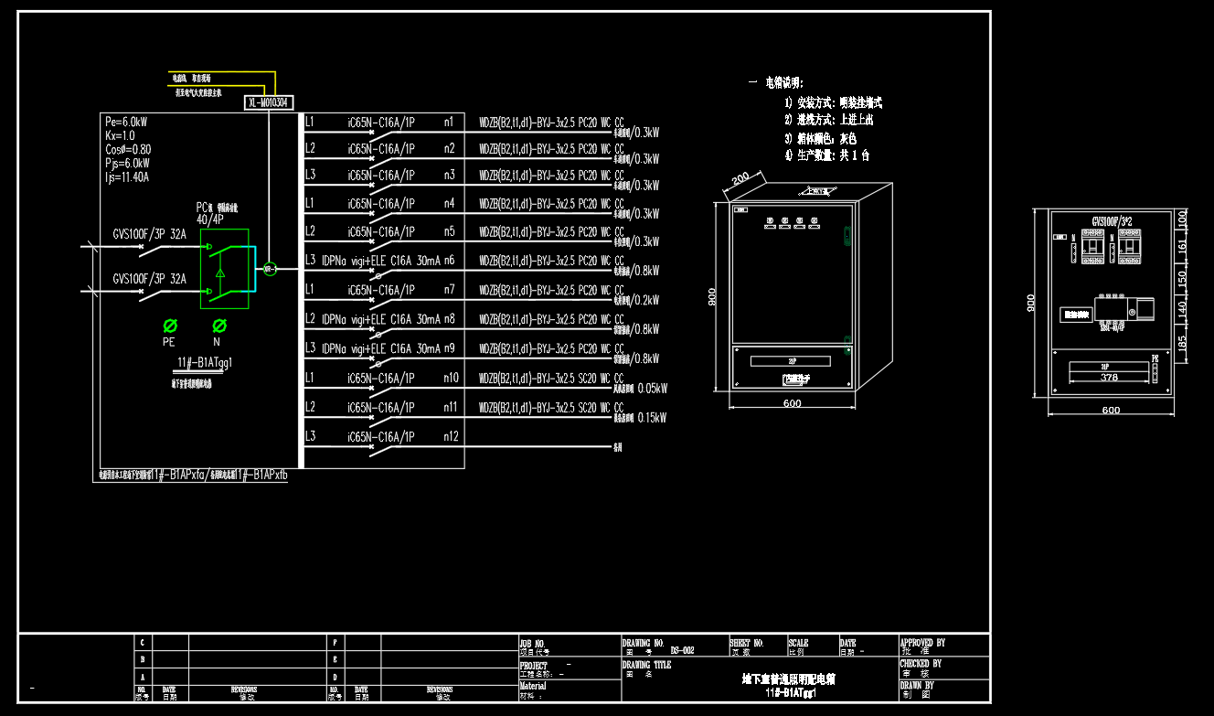
Task: Click the 185 dimension value
Action: pos(1182,344)
